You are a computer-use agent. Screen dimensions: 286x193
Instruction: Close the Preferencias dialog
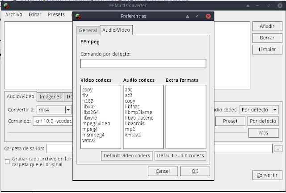point(208,16)
